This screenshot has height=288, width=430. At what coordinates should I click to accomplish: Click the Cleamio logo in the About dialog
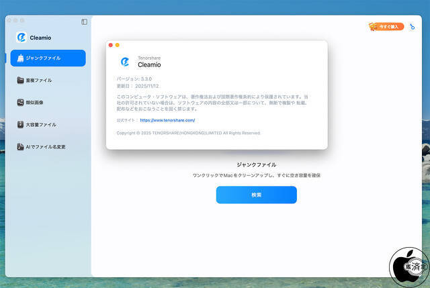point(125,62)
